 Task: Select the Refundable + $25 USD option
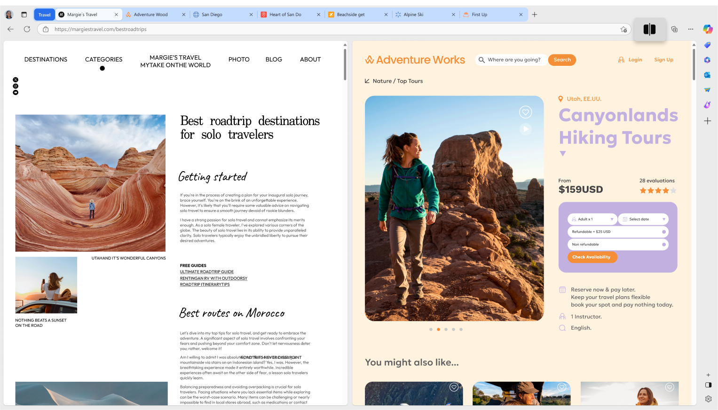[x=618, y=231]
